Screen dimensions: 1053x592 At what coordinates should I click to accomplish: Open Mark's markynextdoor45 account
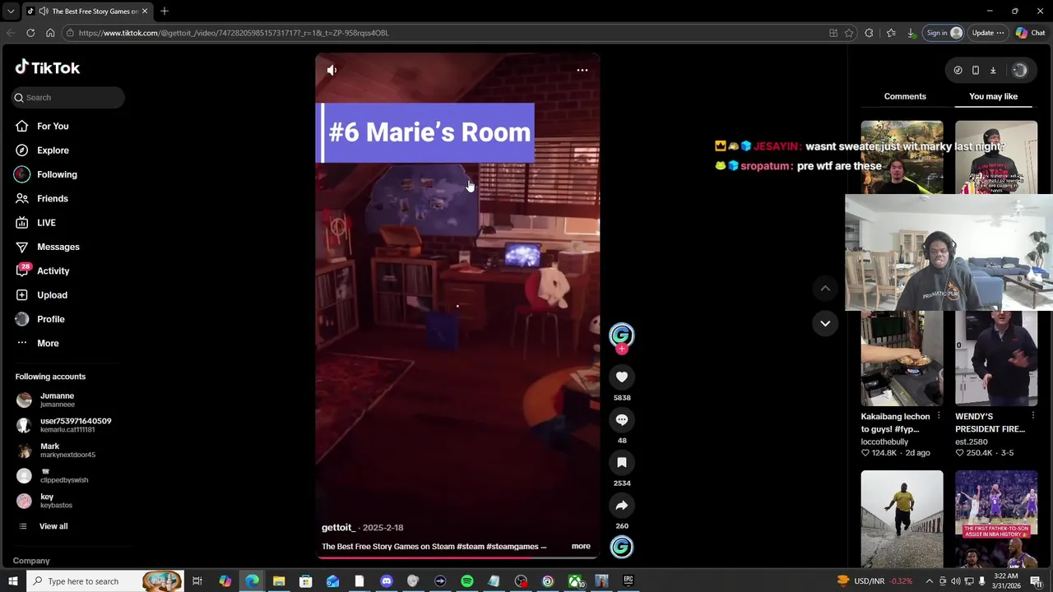tap(58, 450)
